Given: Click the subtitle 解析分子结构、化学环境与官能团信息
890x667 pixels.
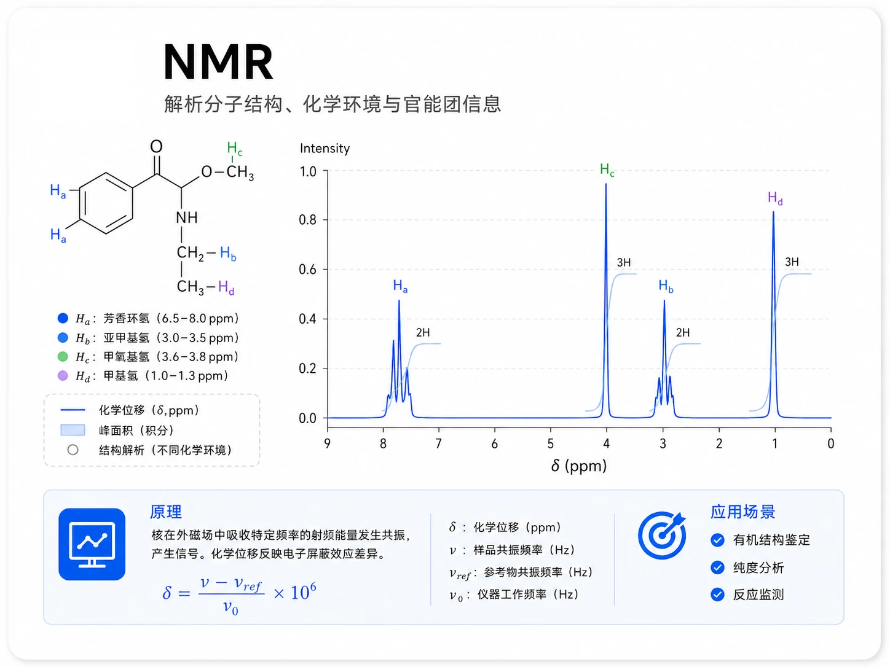Looking at the screenshot, I should tap(333, 104).
